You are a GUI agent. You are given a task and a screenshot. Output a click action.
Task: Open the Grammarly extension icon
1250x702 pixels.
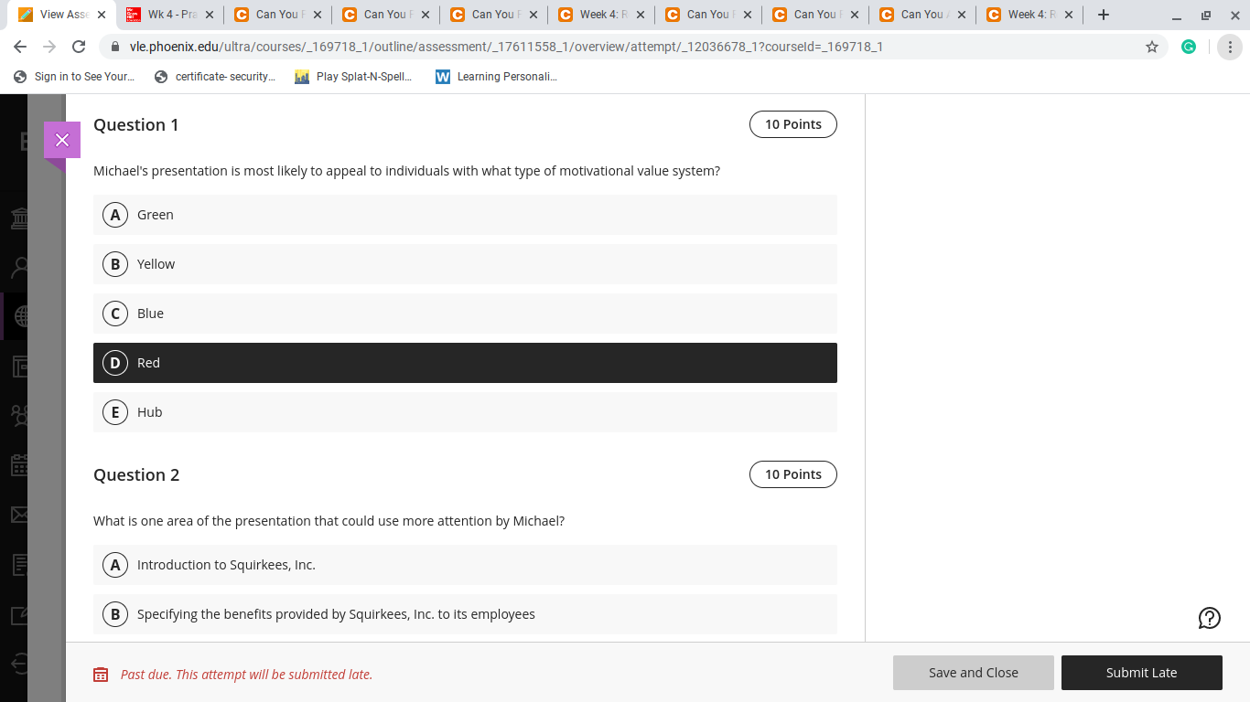[1189, 47]
